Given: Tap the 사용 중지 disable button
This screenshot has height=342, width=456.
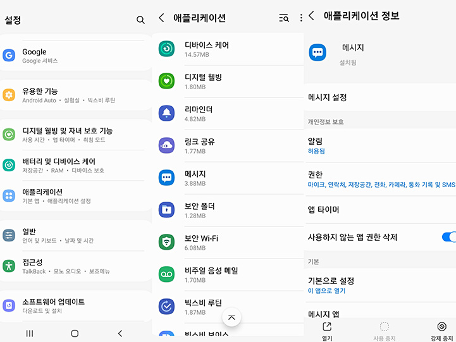Looking at the screenshot, I should [x=384, y=331].
